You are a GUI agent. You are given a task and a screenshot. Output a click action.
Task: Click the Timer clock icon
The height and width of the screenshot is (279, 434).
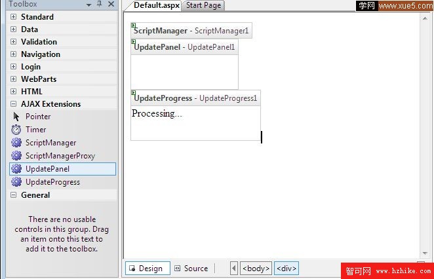pos(16,130)
